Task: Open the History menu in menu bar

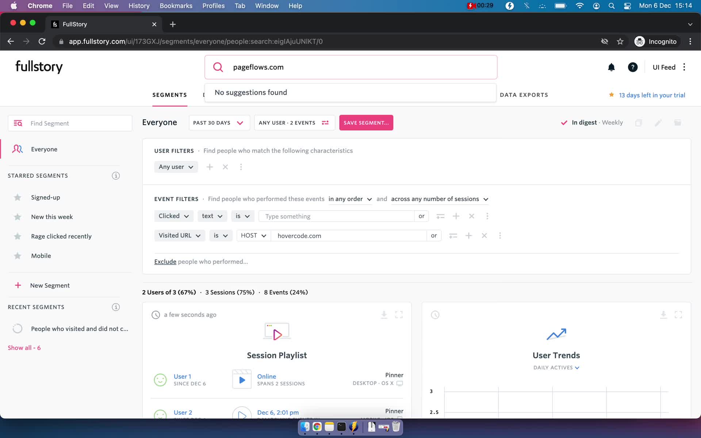Action: [x=139, y=6]
